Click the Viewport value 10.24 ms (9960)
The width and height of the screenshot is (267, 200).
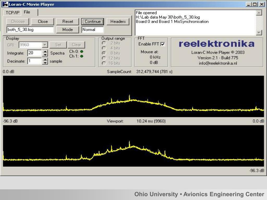151,121
